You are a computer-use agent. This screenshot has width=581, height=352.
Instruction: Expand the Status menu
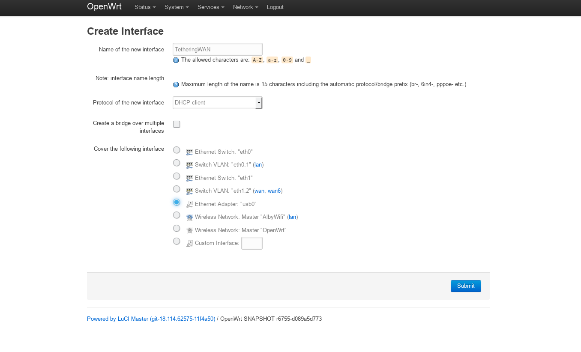pyautogui.click(x=145, y=7)
